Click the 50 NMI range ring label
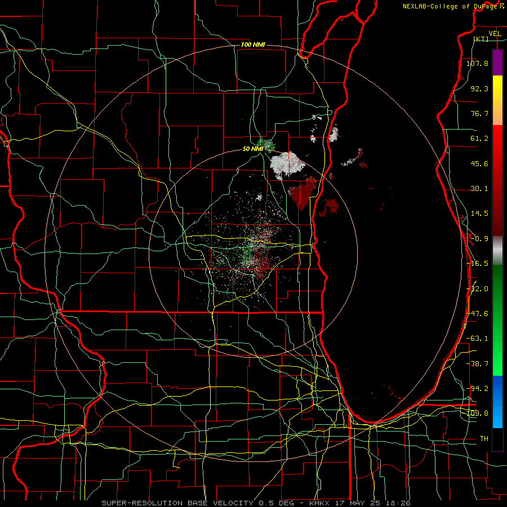 (253, 149)
